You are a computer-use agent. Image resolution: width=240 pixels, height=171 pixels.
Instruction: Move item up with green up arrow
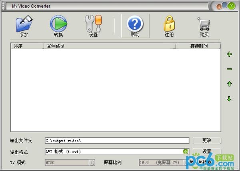click(229, 84)
